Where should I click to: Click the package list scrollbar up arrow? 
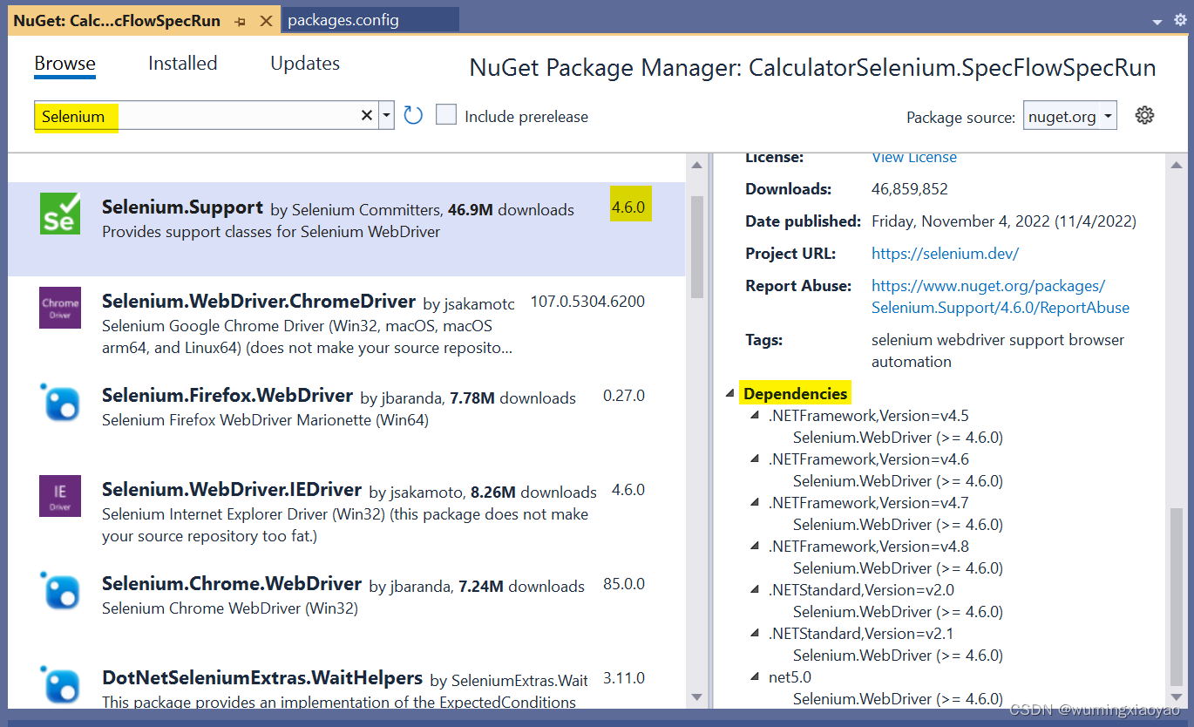pyautogui.click(x=696, y=165)
